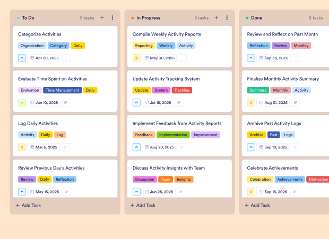Open priority selector on Compile Weekly Activity Reports
The image size is (329, 239).
[x=137, y=58]
